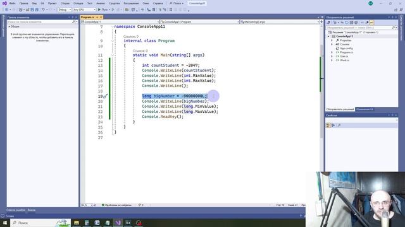Click the highlighted Preview Selected Items icon
The width and height of the screenshot is (405, 227).
(x=371, y=23)
